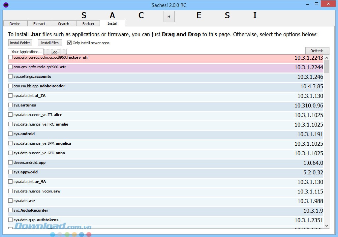Screen dimensions: 338x237
Task: Open the Backup tab
Action: click(x=88, y=24)
